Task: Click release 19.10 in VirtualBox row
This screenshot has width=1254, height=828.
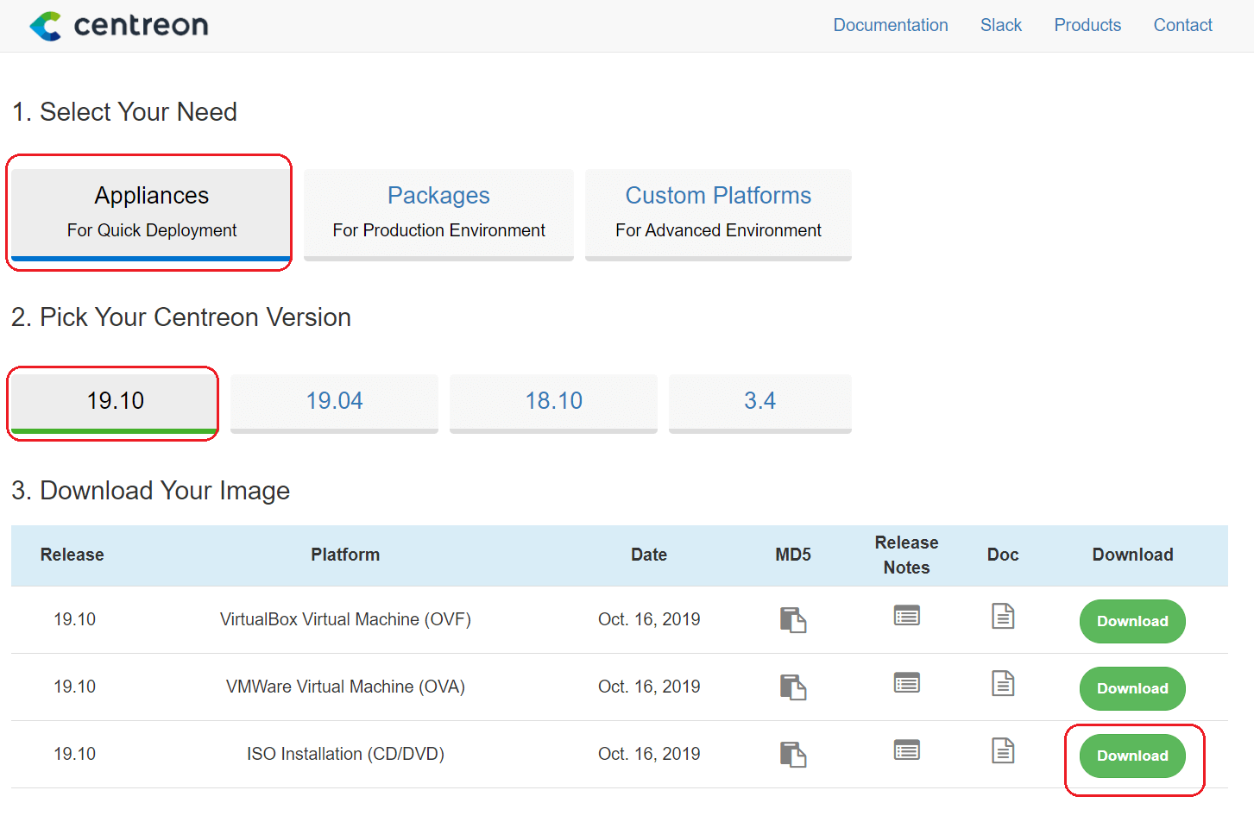Action: click(74, 619)
